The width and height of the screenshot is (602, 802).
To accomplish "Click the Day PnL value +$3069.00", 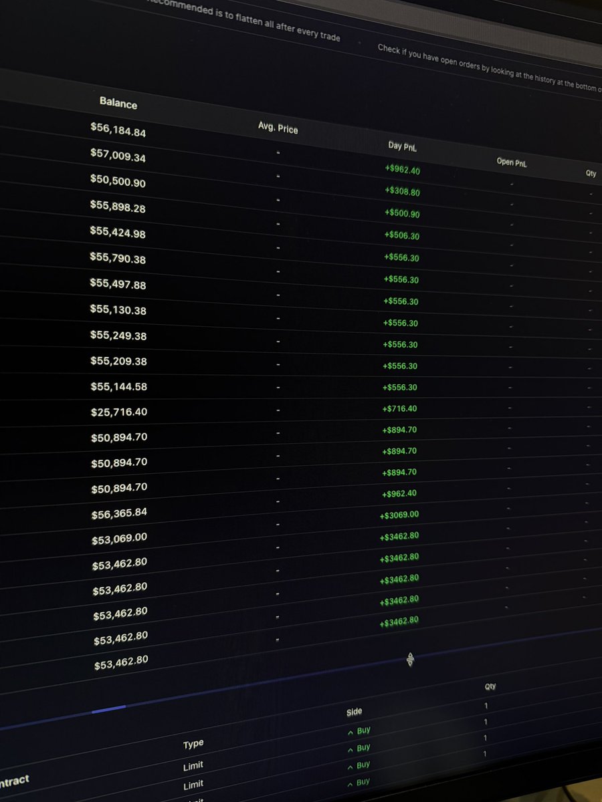I will coord(399,515).
